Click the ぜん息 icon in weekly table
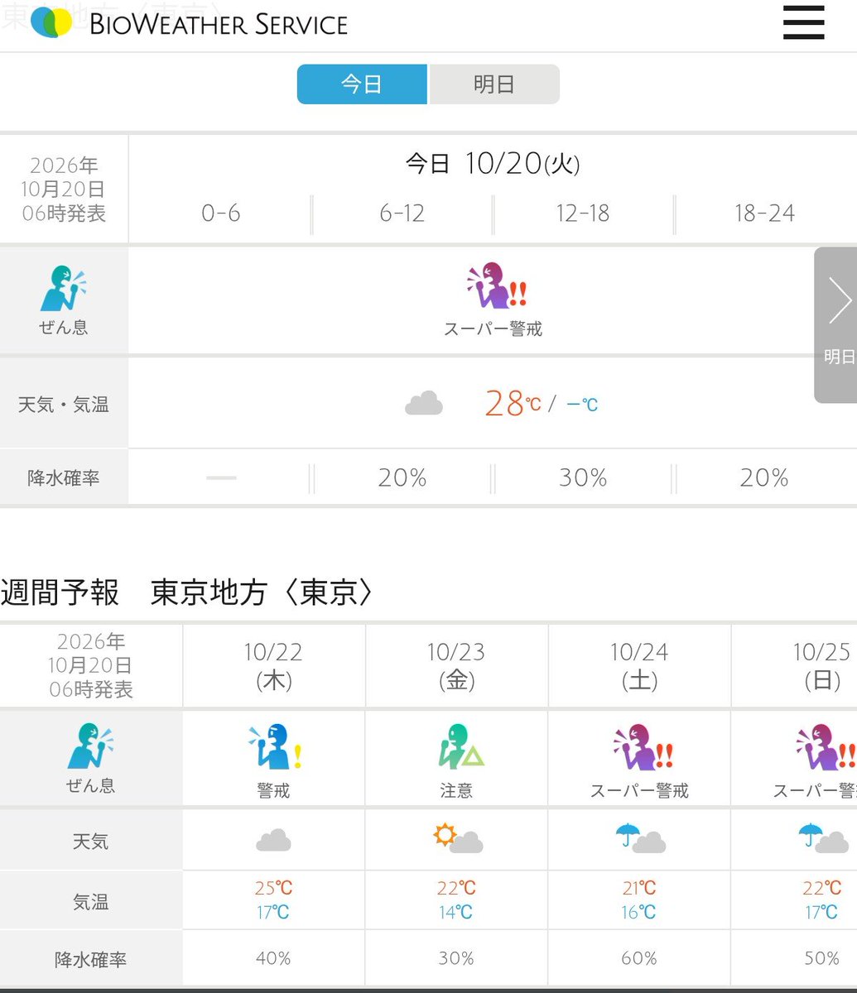This screenshot has width=857, height=993. (x=90, y=746)
